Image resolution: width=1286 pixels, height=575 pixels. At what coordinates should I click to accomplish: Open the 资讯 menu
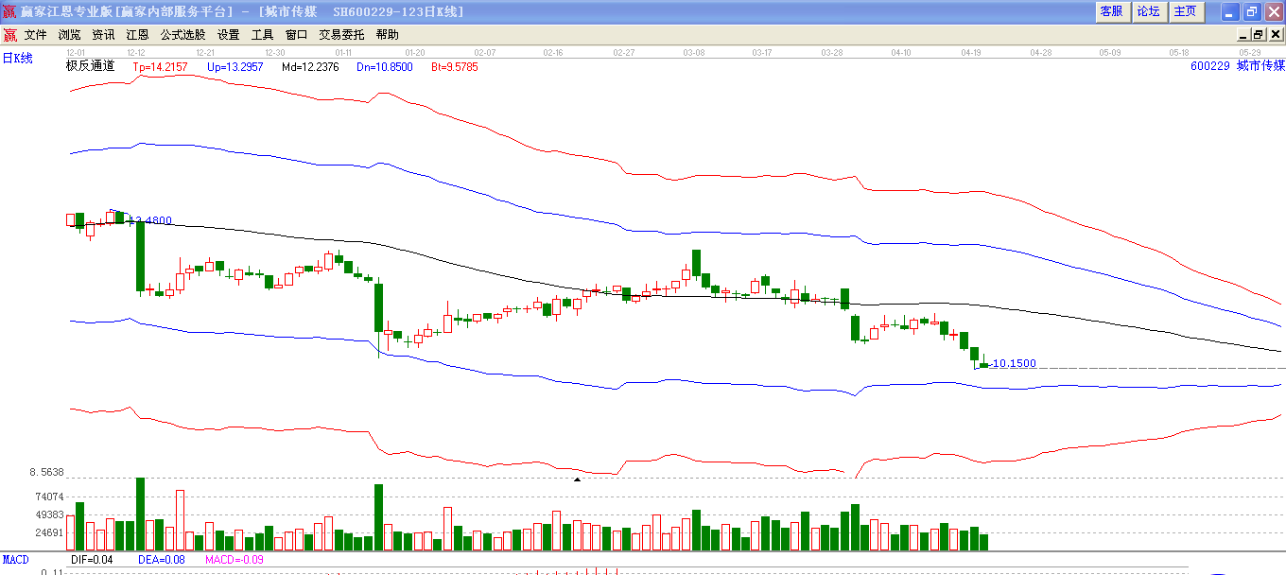[104, 35]
